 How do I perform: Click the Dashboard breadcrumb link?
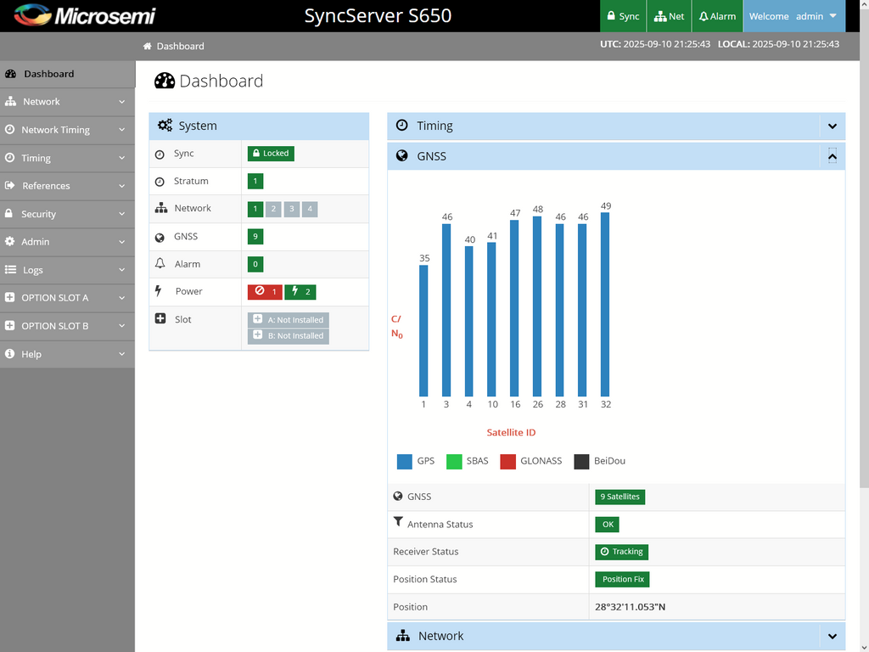180,46
